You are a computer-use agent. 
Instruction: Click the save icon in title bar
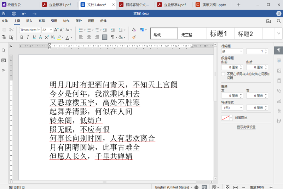(x=4, y=14)
